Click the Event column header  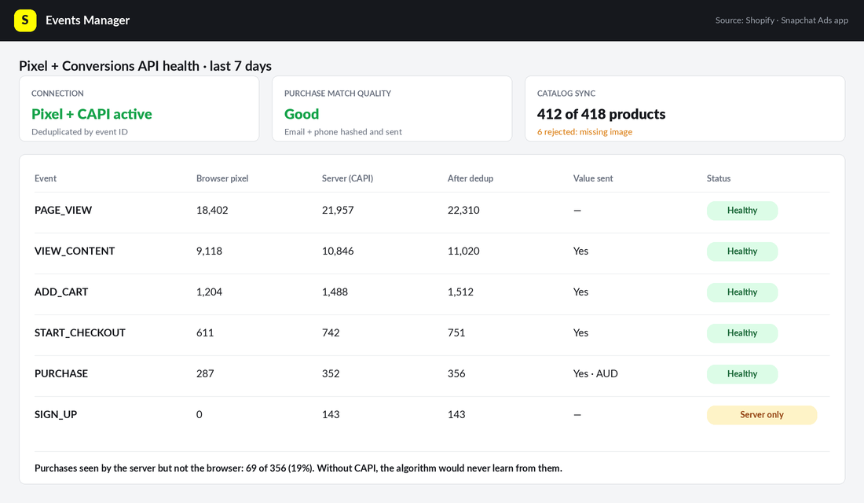tap(46, 178)
